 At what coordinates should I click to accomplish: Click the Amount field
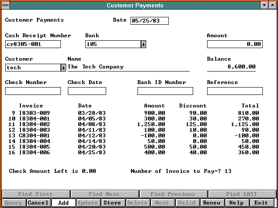click(x=234, y=44)
